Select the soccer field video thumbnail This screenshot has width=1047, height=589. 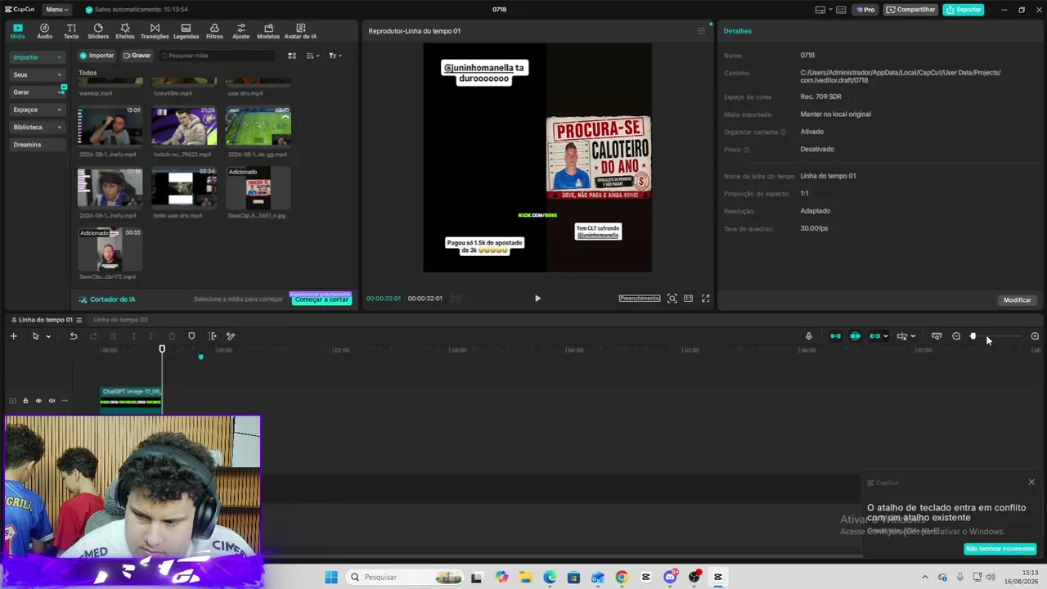point(258,126)
